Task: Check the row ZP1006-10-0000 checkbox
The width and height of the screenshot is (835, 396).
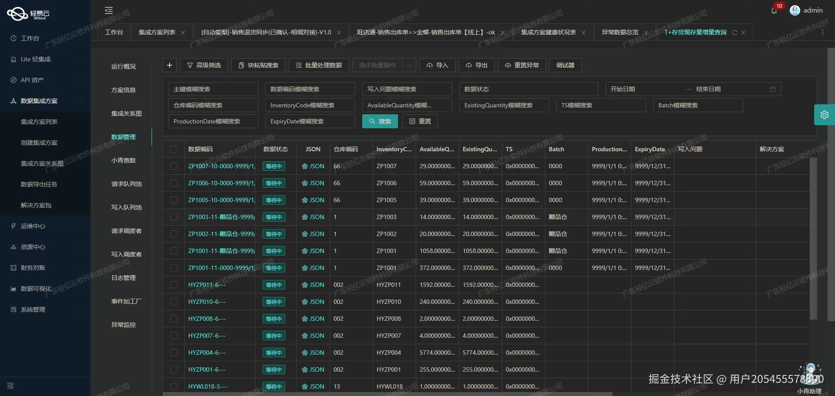Action: pos(174,183)
